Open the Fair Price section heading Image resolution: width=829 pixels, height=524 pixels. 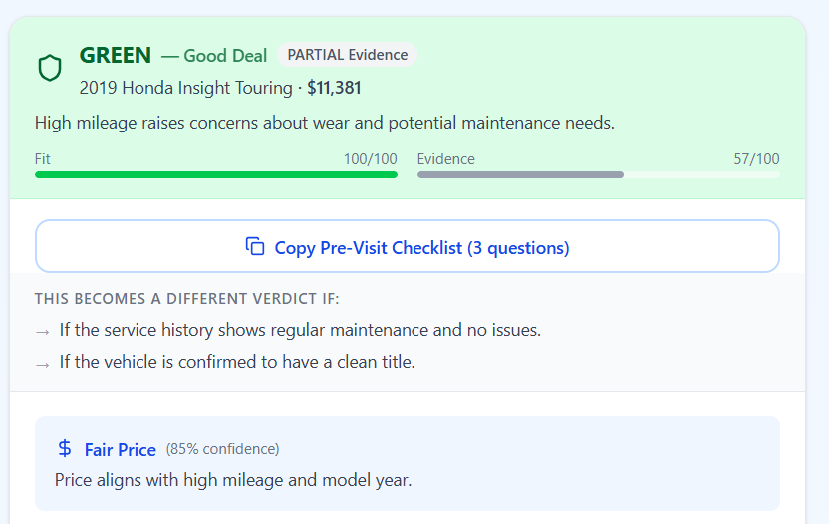tap(120, 450)
